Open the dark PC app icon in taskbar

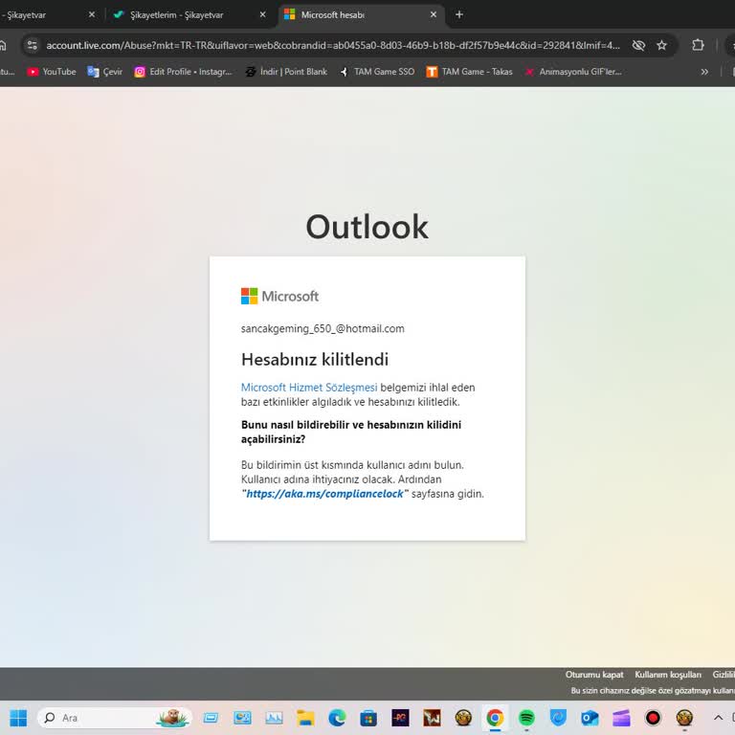[400, 717]
